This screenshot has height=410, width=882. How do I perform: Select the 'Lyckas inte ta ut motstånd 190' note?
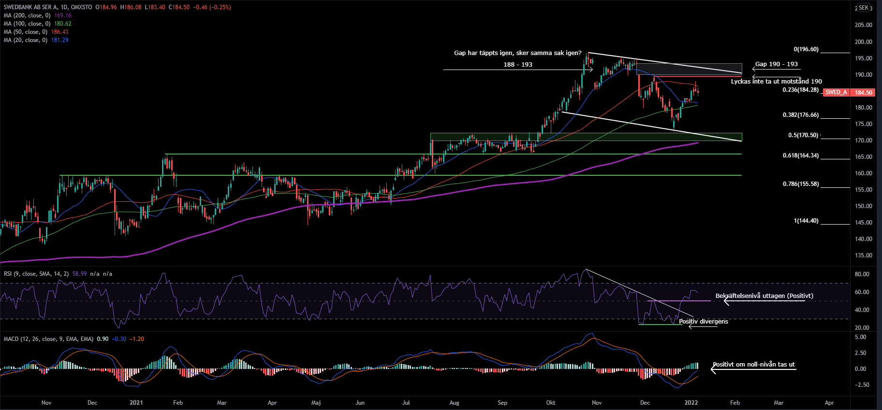click(x=776, y=82)
